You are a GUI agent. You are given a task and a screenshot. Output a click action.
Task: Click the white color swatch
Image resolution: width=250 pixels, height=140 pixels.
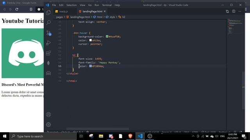[x=90, y=40]
